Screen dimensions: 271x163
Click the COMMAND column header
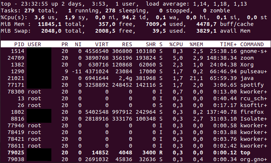(x=252, y=45)
